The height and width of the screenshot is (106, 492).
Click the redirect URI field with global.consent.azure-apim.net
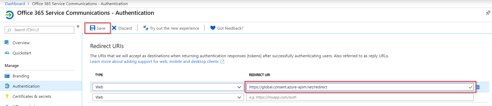point(360,87)
